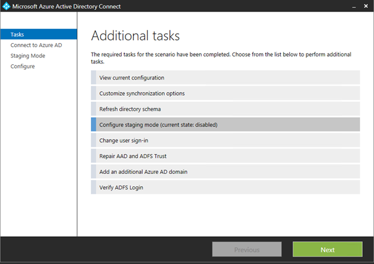Viewport: 374px width, 264px height.
Task: Select Add an additional Azure AD domain
Action: click(x=225, y=171)
